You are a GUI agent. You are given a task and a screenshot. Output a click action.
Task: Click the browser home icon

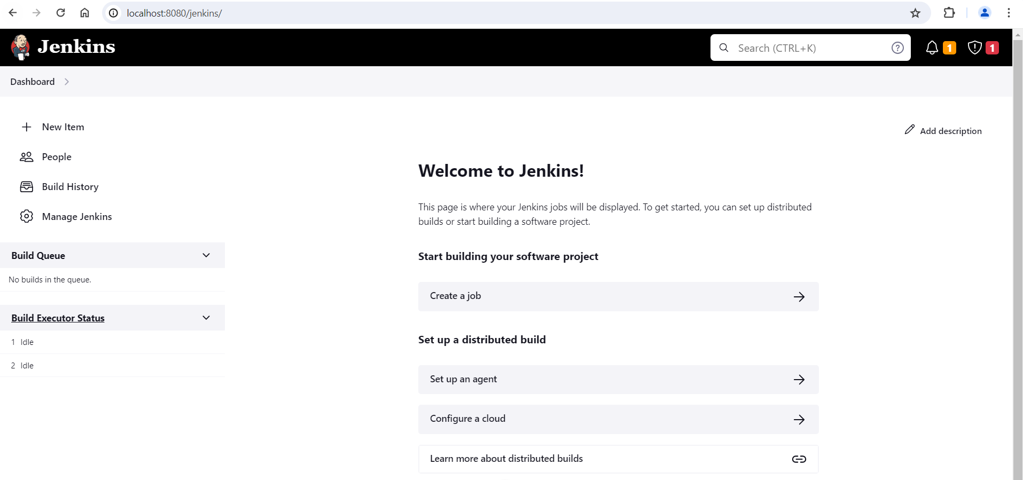coord(84,13)
